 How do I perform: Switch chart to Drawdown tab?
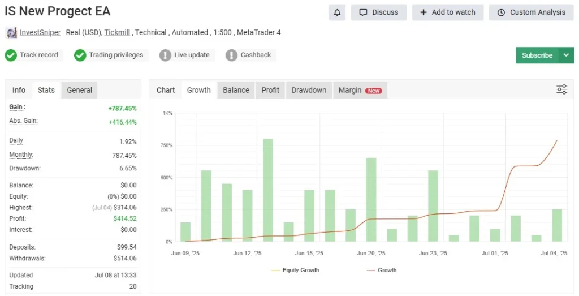coord(309,90)
